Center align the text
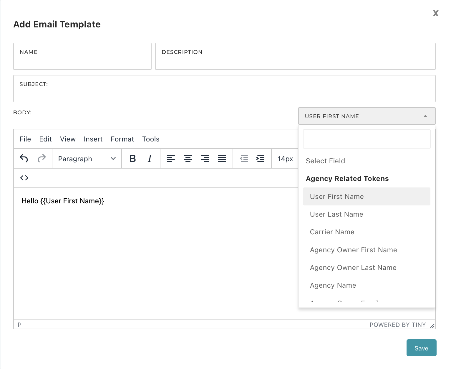The width and height of the screenshot is (451, 369). click(188, 159)
